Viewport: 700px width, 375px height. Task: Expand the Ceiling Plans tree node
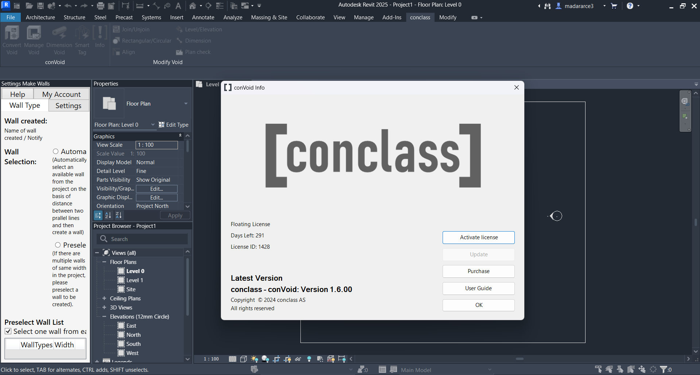click(104, 299)
